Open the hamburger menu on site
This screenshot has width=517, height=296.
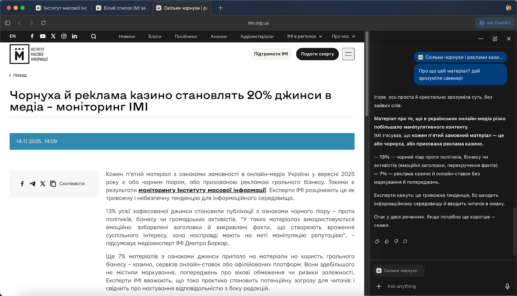(x=348, y=54)
